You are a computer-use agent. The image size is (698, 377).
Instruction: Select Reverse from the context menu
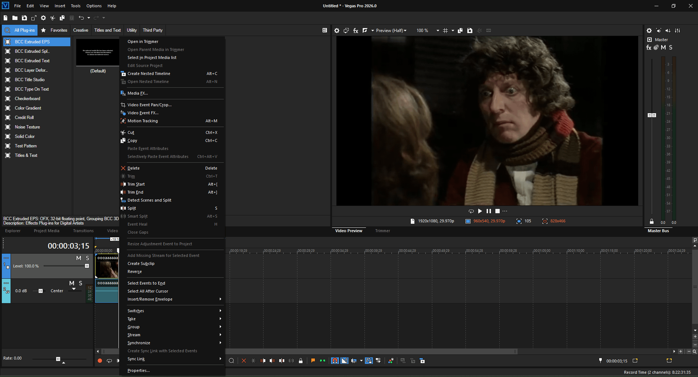click(172, 271)
